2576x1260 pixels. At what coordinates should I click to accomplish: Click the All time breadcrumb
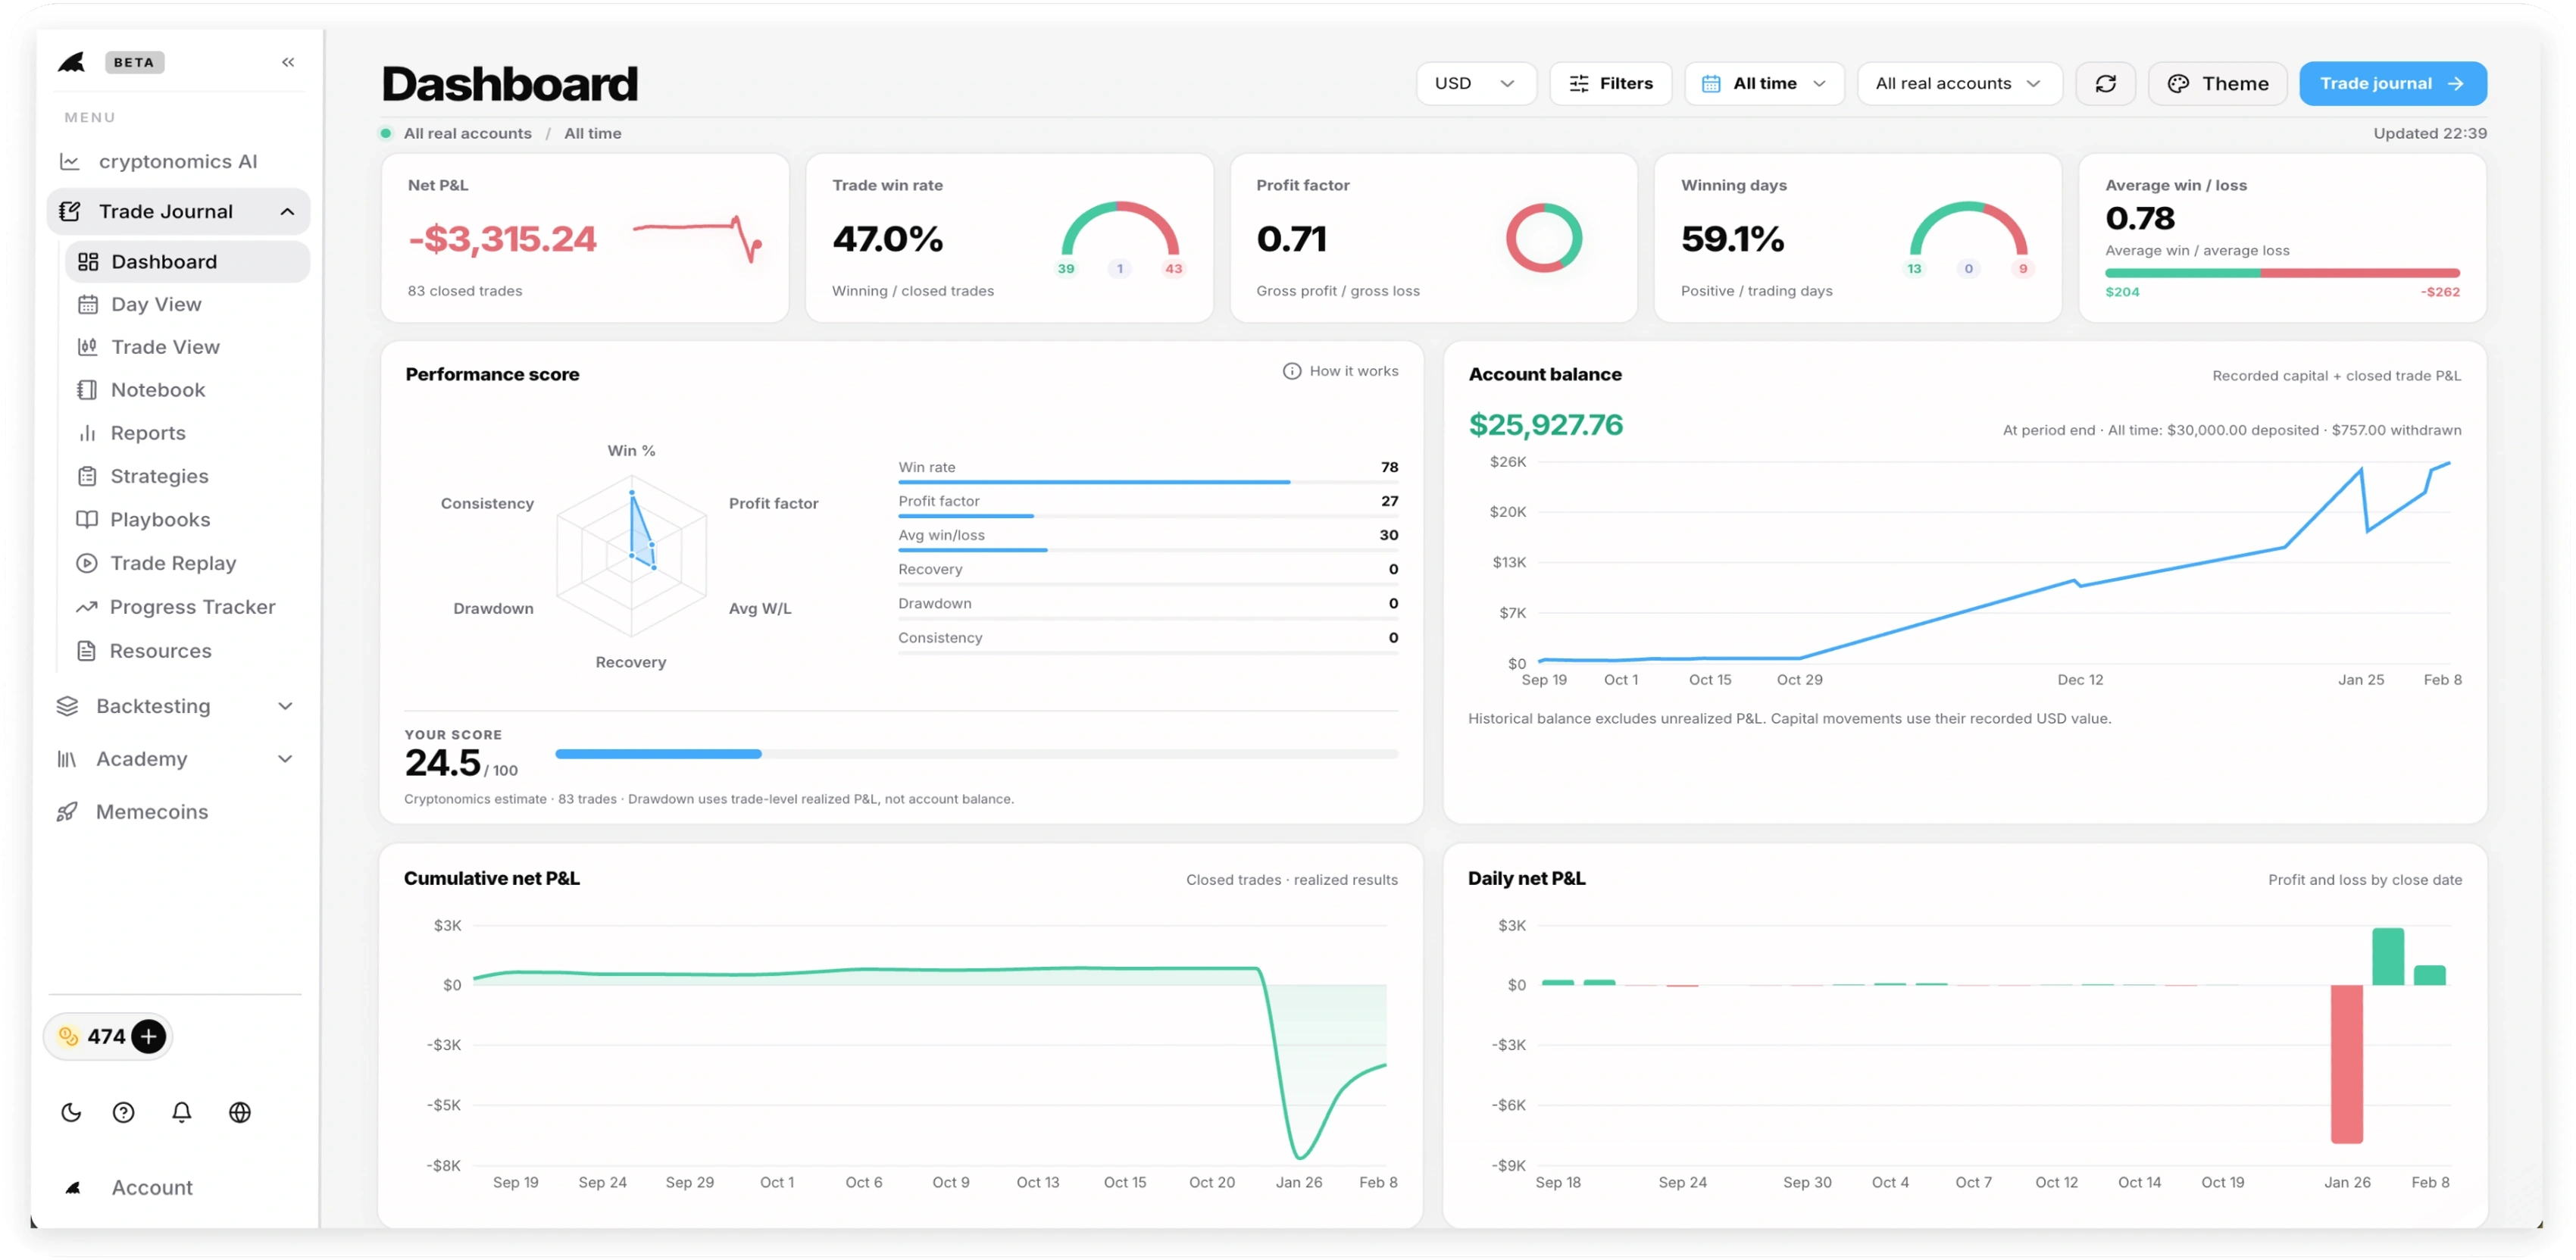point(592,133)
